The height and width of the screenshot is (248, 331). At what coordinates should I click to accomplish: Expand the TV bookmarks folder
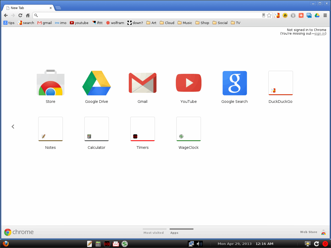(236, 23)
